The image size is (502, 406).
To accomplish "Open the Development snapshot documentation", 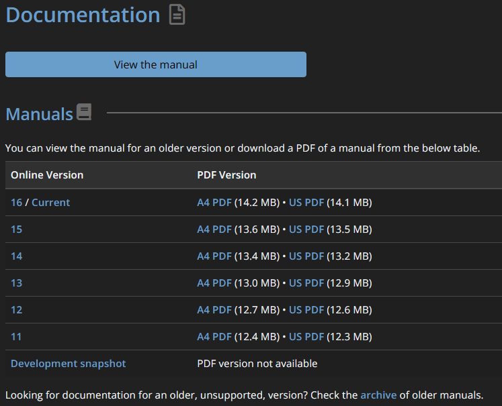I will click(x=68, y=363).
